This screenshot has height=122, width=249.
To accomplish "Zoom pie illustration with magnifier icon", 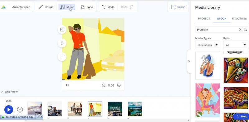I will pyautogui.click(x=227, y=90).
